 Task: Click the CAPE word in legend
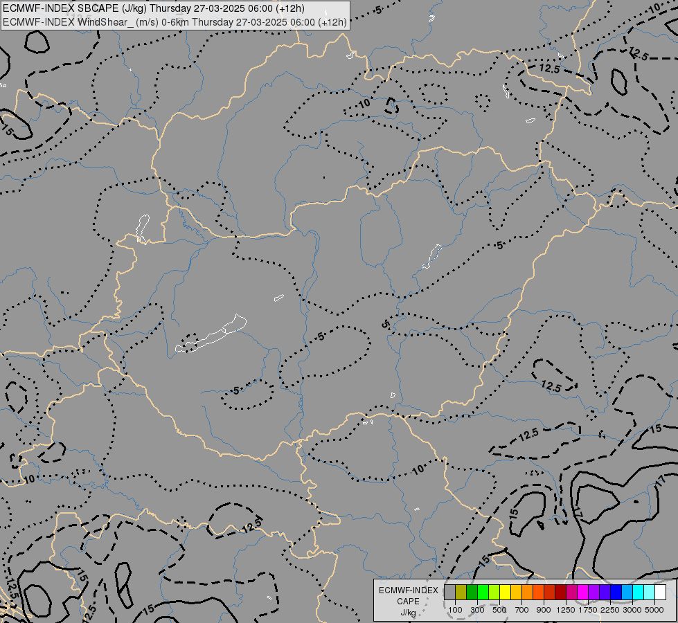pyautogui.click(x=408, y=602)
